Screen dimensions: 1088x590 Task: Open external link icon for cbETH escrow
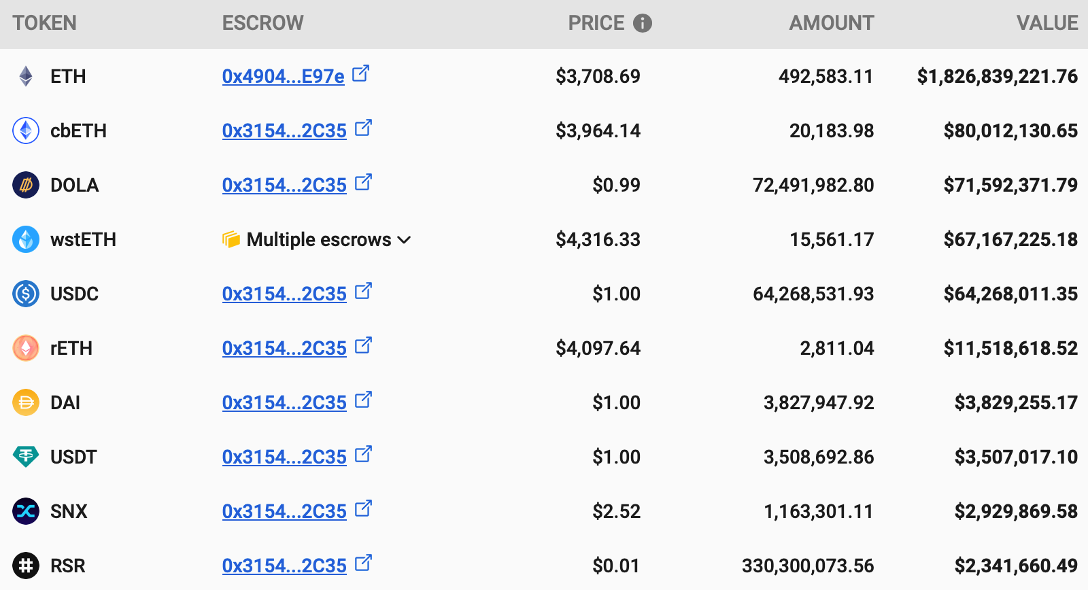[x=364, y=128]
